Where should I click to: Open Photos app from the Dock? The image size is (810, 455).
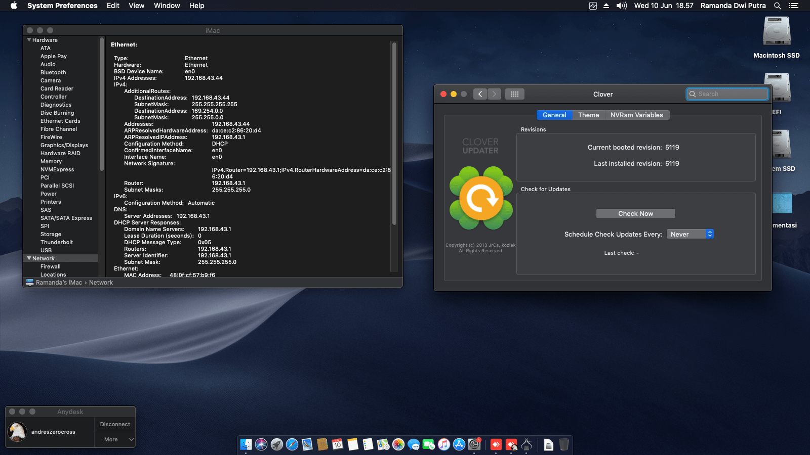398,444
